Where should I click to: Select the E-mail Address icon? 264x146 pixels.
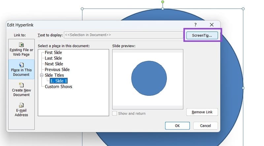[x=21, y=105]
